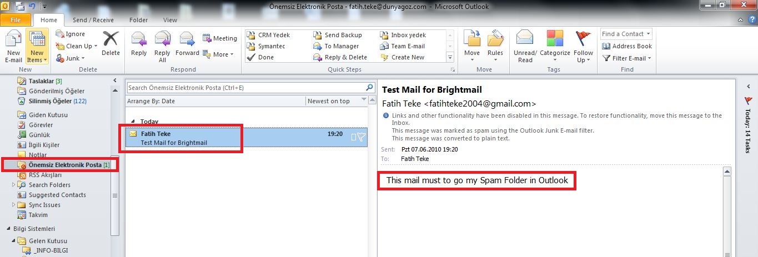Click the Quick Access undo button
The image size is (758, 257).
pos(33,7)
